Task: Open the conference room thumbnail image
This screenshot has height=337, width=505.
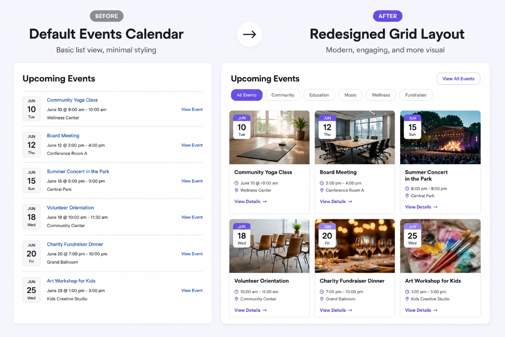Action: [355, 137]
